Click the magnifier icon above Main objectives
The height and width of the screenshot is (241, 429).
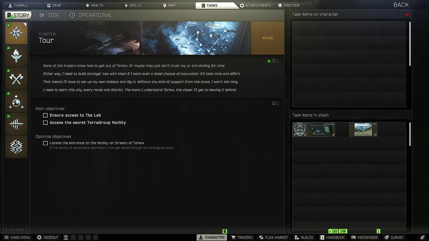click(x=275, y=104)
